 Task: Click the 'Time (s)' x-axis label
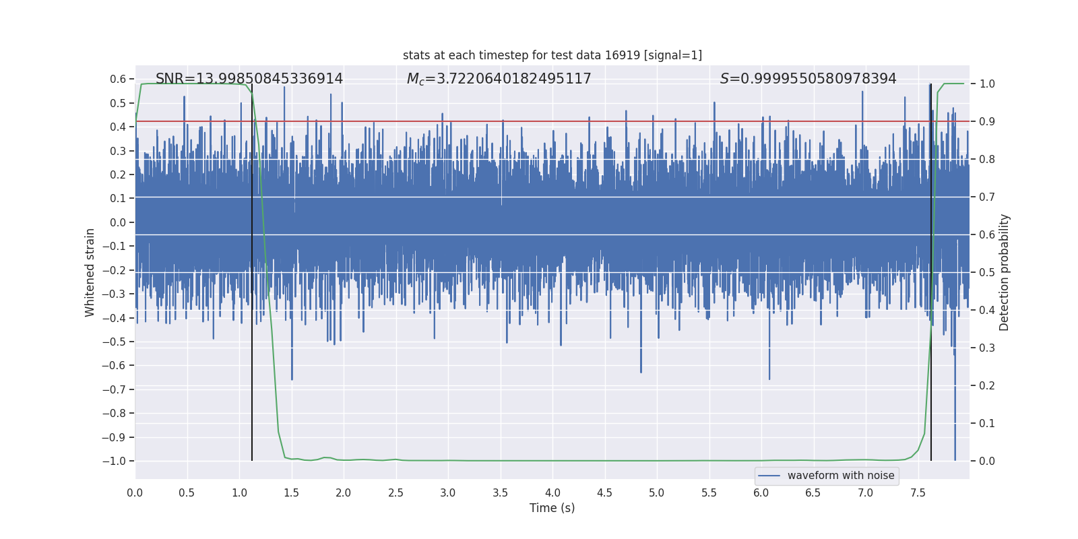tap(552, 508)
